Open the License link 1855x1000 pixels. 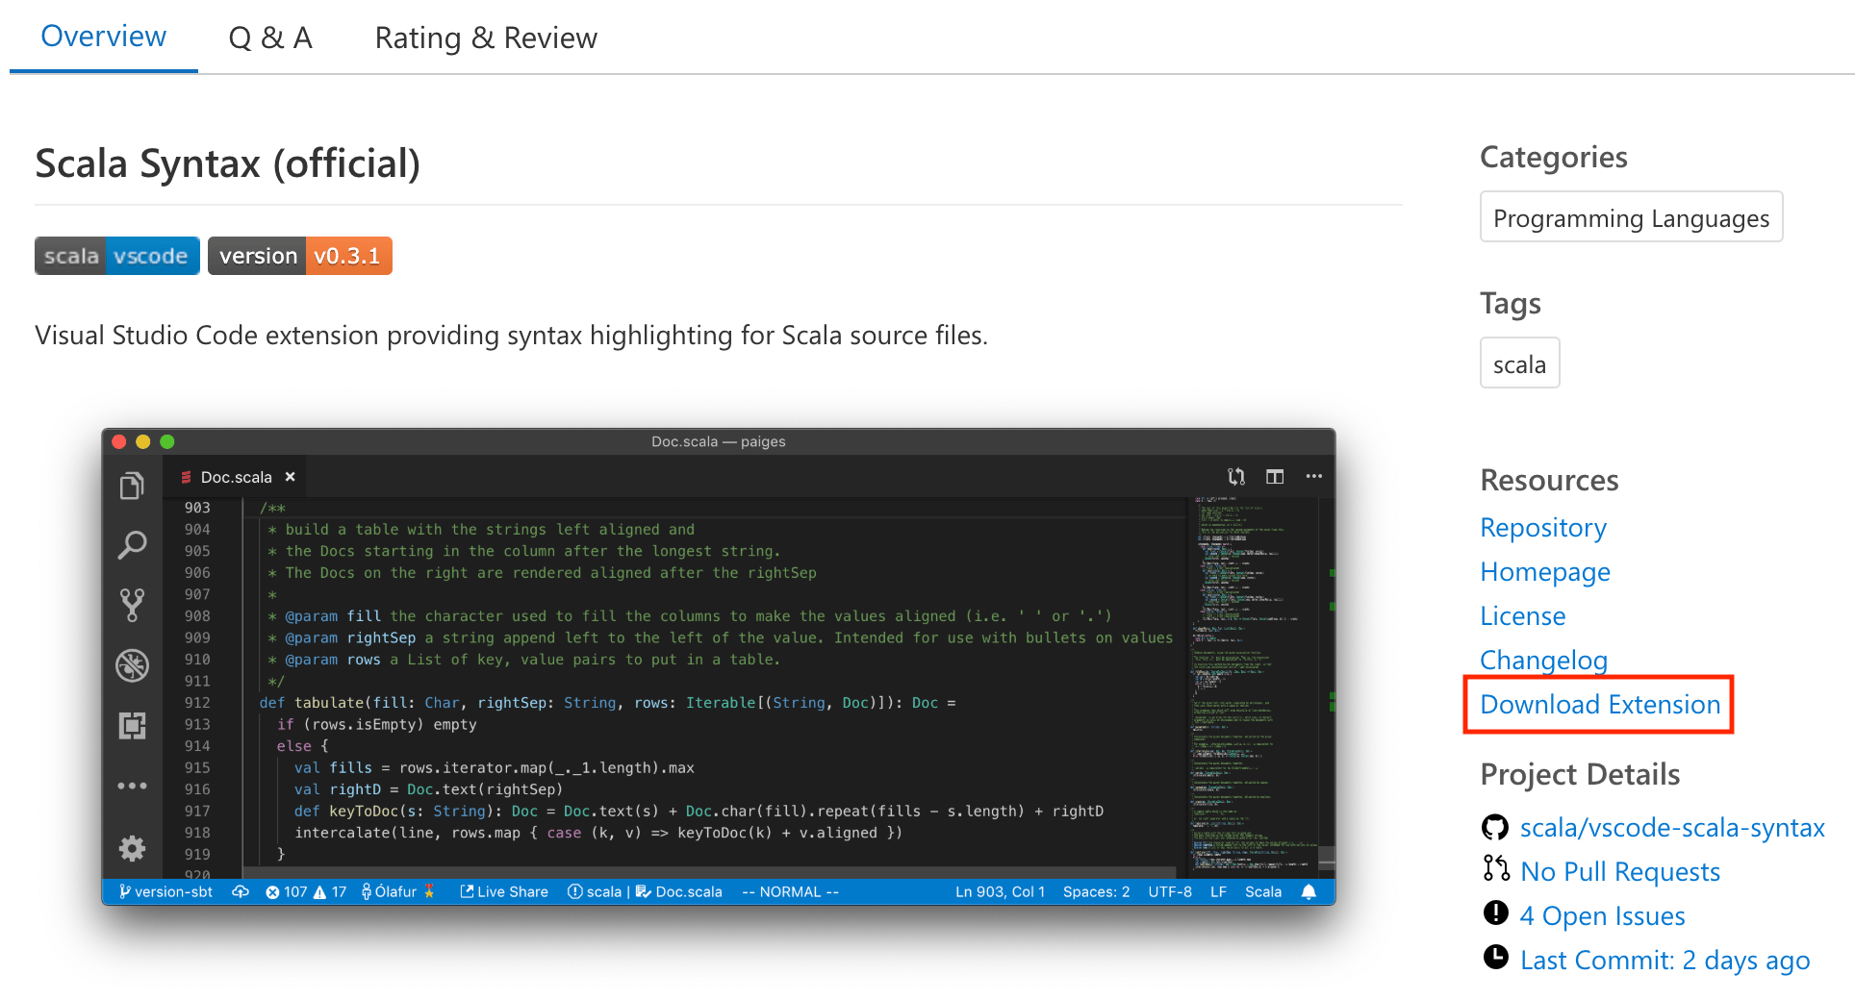coord(1523,616)
